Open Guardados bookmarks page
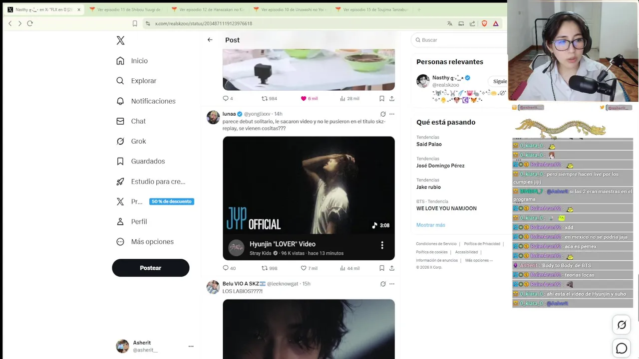 pos(141,161)
